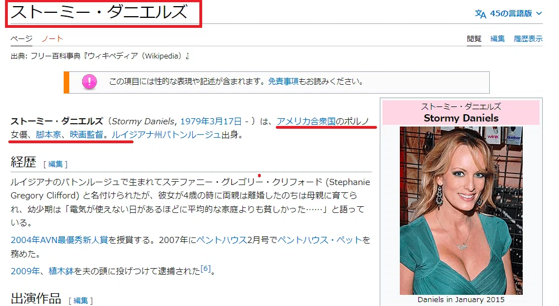This screenshot has height=306, width=559.
Task: Follow the first ペントハウス link
Action: [222, 240]
